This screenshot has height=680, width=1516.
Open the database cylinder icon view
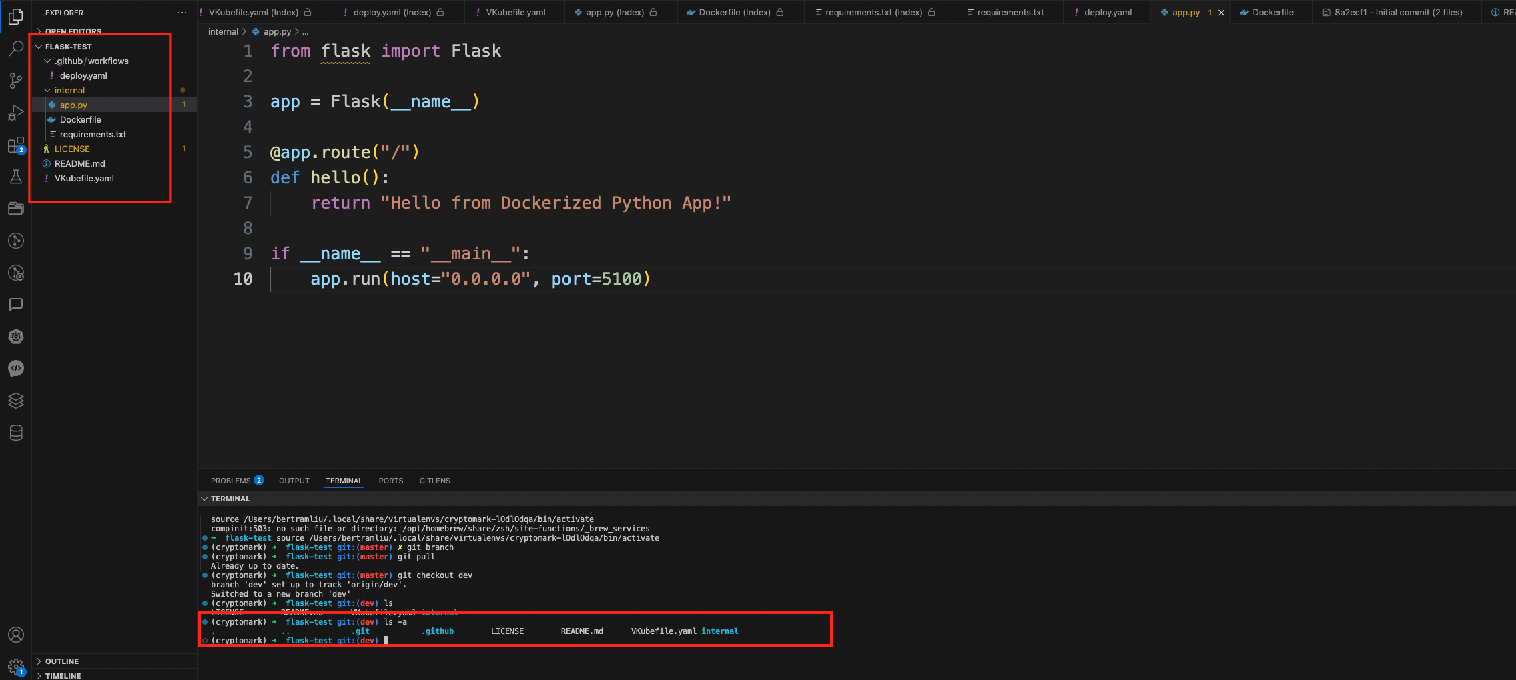[16, 433]
